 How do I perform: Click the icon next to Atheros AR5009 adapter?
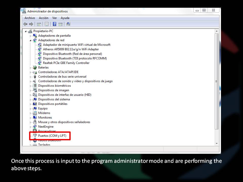point(40,49)
